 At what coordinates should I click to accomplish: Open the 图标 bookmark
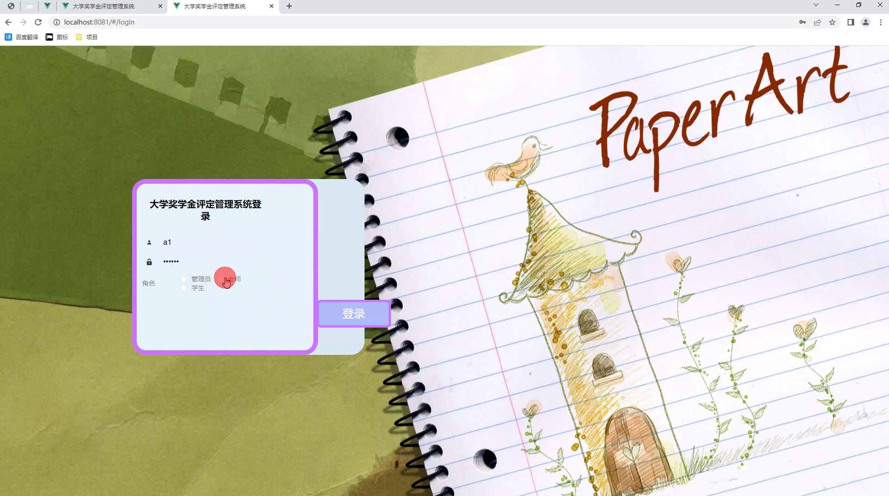57,37
